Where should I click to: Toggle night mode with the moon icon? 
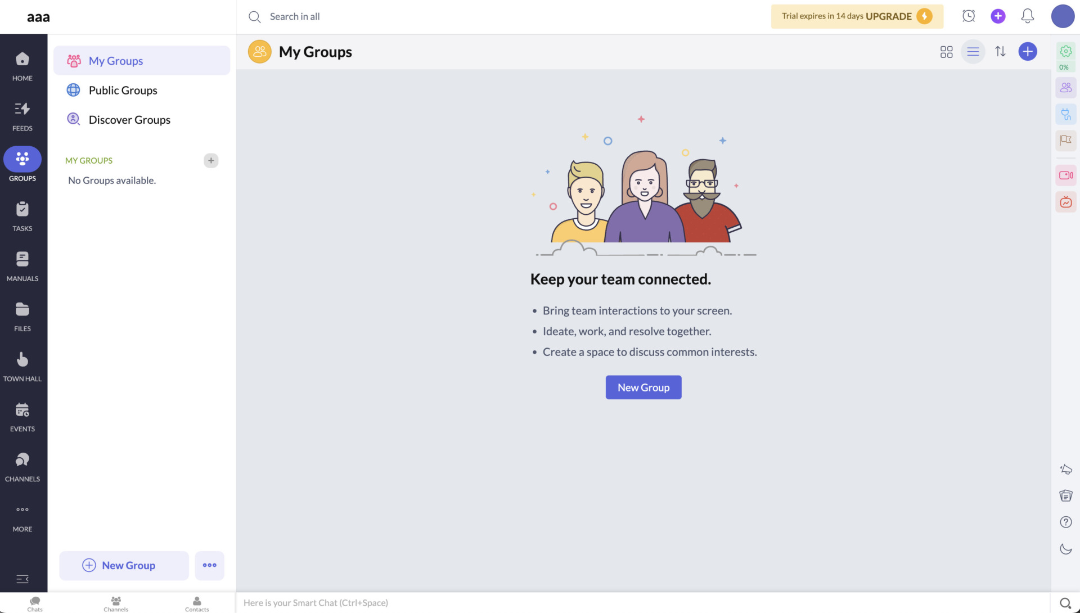tap(1065, 548)
